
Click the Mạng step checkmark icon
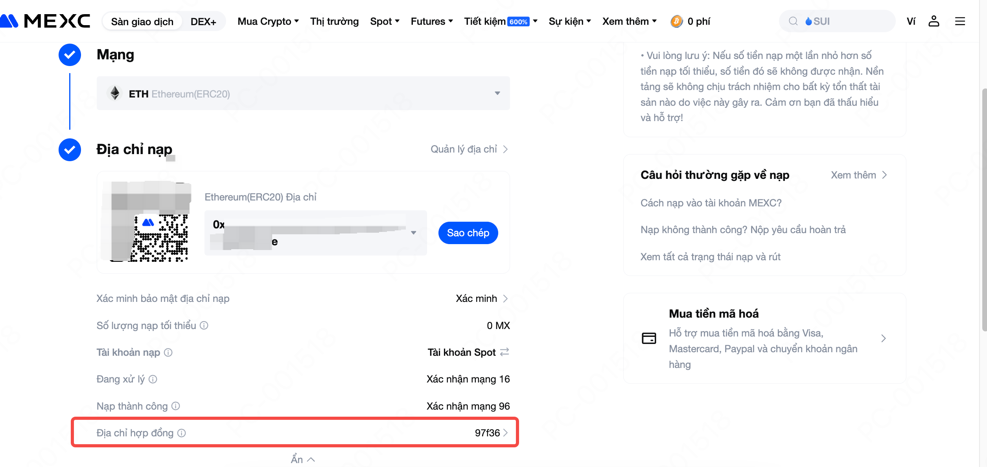point(70,55)
